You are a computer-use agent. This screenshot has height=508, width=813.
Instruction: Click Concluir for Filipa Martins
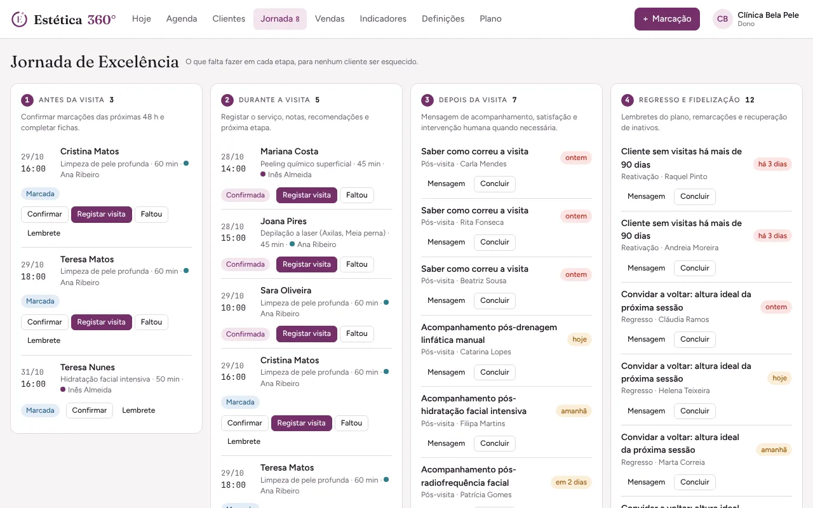[495, 444]
